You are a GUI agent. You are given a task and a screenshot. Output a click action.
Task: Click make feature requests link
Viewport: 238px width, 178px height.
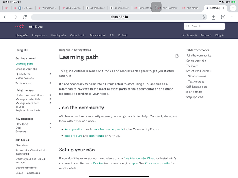coord(107,129)
